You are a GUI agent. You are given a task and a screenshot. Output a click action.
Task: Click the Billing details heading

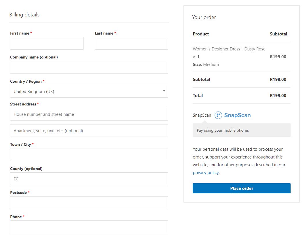click(x=24, y=15)
